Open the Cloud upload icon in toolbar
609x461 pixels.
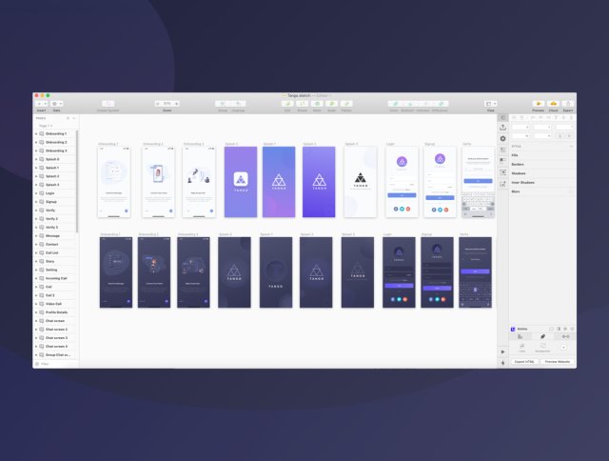553,104
